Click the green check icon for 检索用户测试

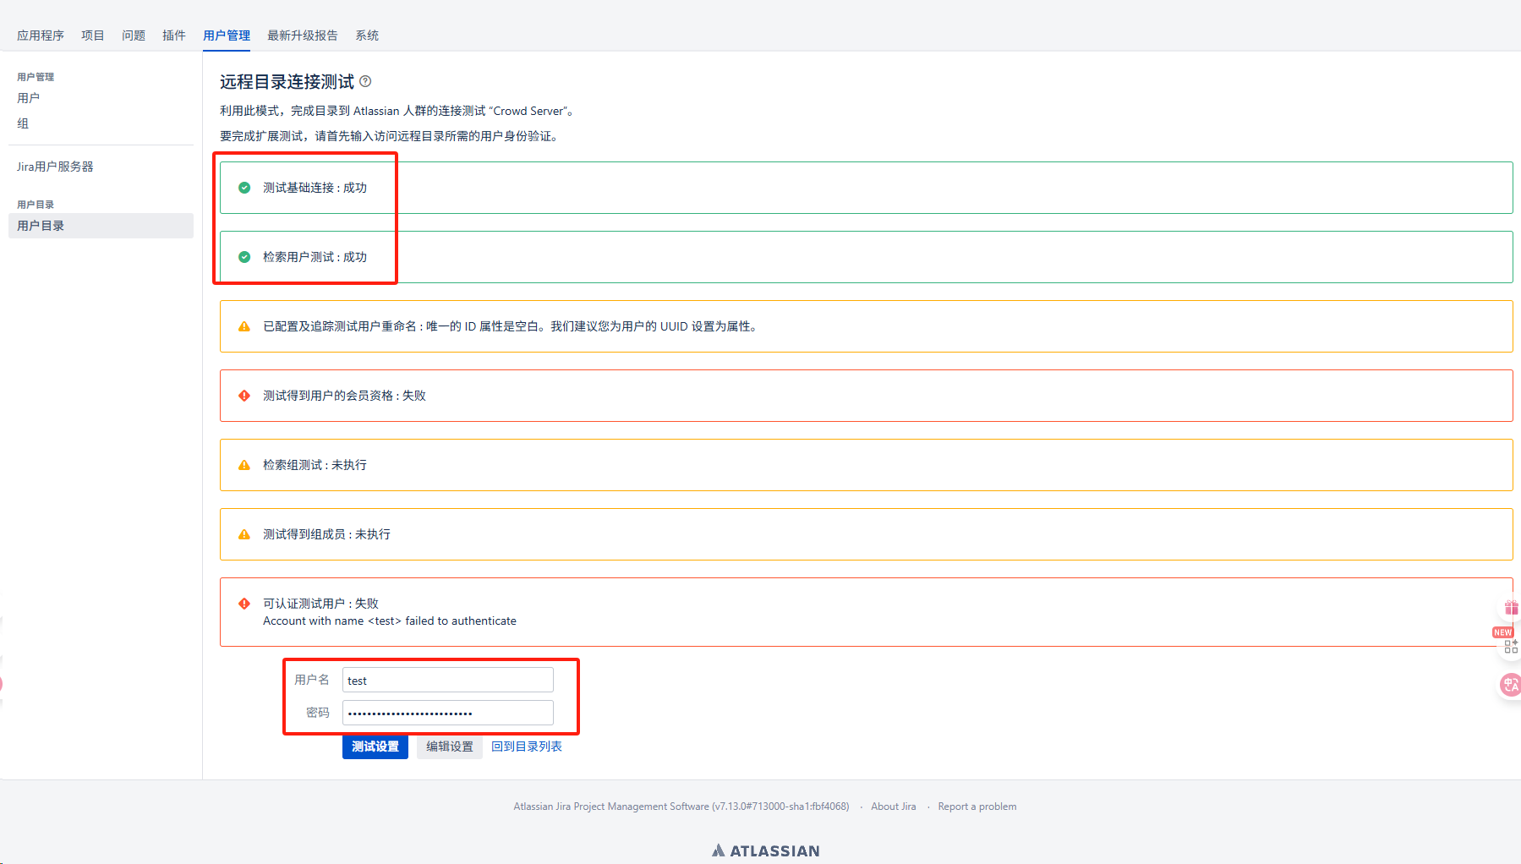(244, 257)
